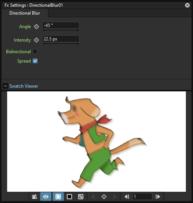
Task: Switch to the Directional Blur tab
Action: tap(25, 13)
